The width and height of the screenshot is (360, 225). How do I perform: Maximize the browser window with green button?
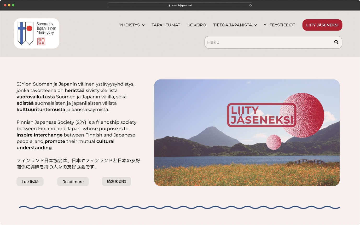[x=13, y=5]
